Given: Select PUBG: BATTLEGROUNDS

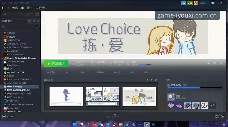Looking at the screenshot, I should tap(18, 90).
